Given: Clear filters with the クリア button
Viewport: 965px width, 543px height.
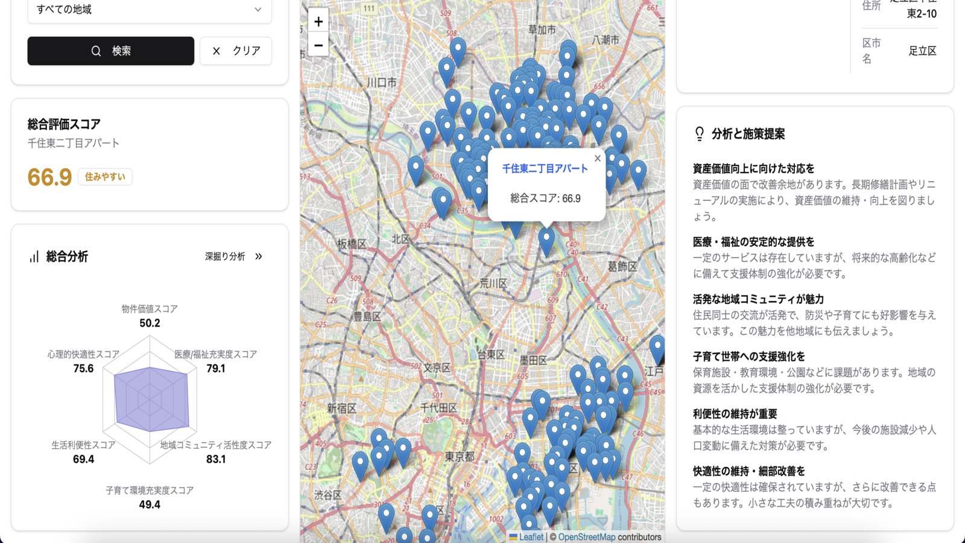Looking at the screenshot, I should pyautogui.click(x=236, y=51).
